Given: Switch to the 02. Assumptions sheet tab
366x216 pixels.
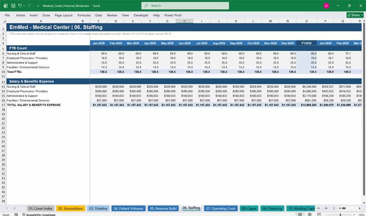Looking at the screenshot, I should click(71, 208).
